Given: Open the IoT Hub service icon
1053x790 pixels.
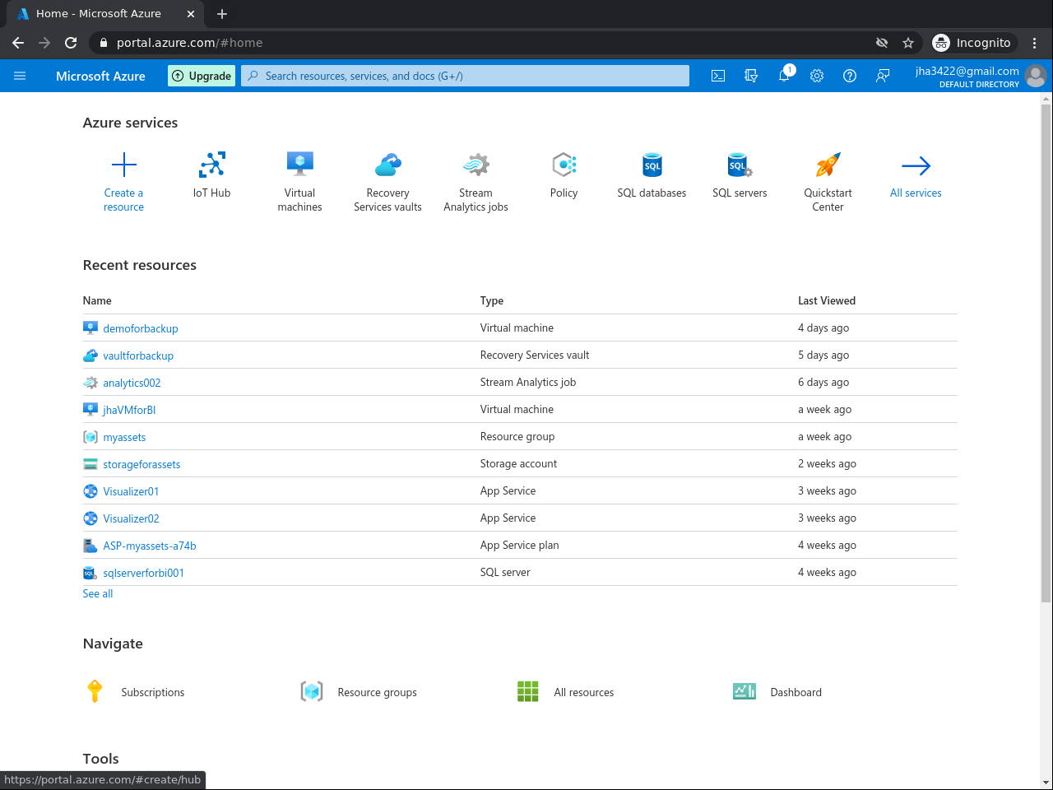Looking at the screenshot, I should click(x=211, y=165).
